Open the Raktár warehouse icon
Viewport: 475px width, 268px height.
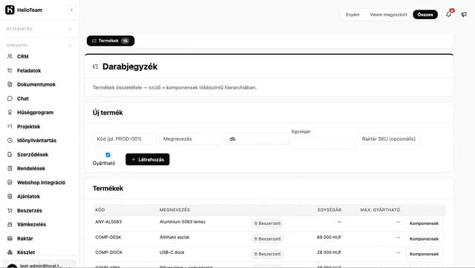tap(10, 238)
